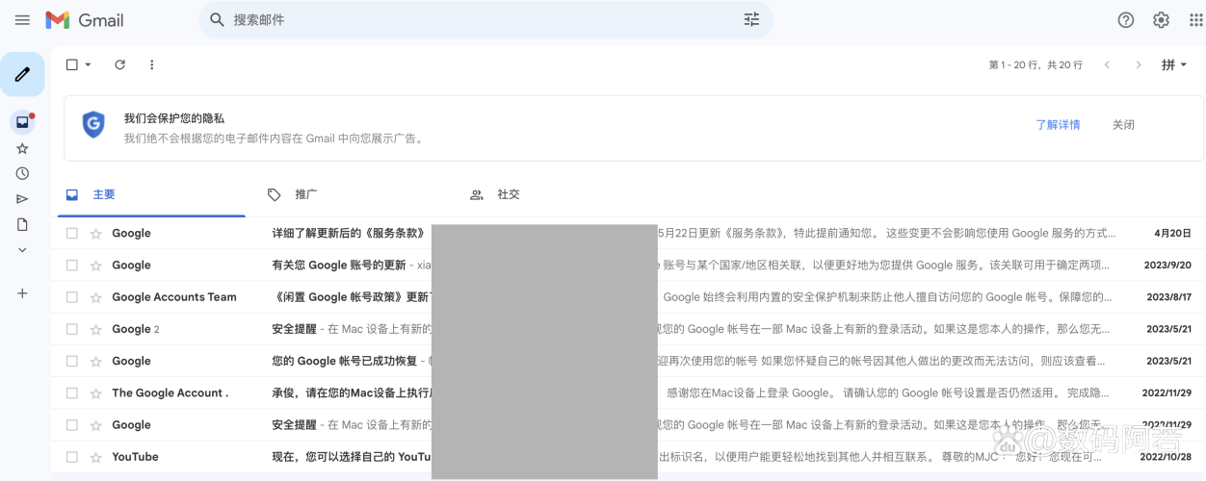
Task: Click the 2023/8/17 date
Action: (x=1168, y=297)
